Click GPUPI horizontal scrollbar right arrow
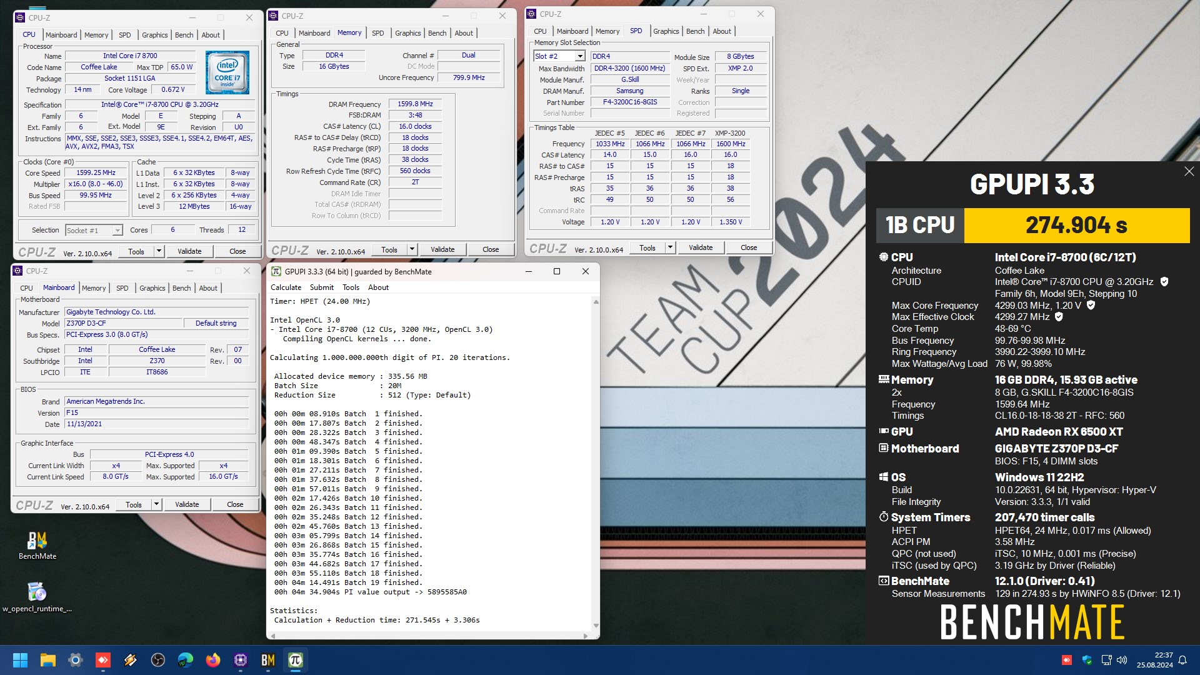This screenshot has height=675, width=1200. [x=586, y=636]
